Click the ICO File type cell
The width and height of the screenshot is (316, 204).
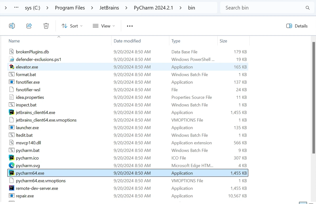point(179,158)
